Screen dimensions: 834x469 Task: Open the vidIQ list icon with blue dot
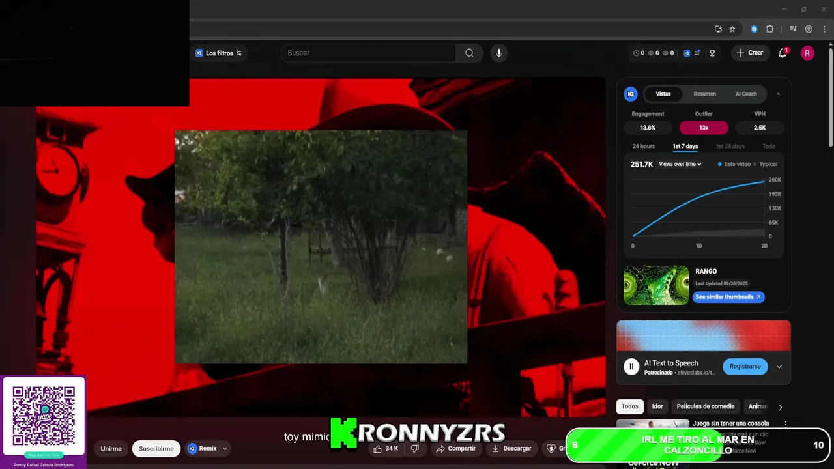tap(697, 53)
